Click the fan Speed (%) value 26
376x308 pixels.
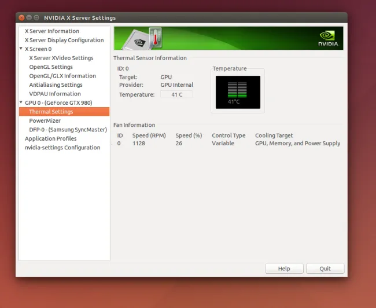179,144
